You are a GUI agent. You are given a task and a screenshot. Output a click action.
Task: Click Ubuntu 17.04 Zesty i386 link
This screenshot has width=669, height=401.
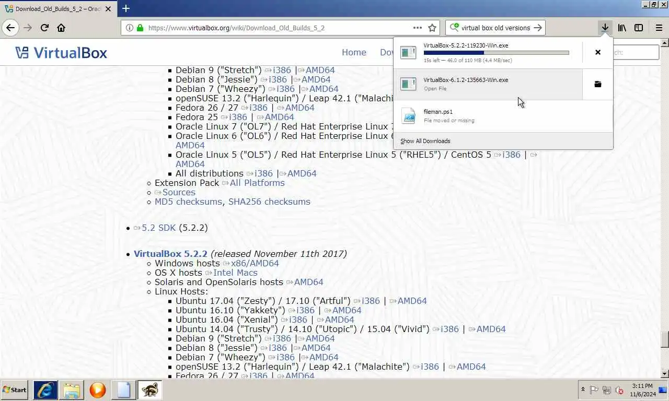371,301
